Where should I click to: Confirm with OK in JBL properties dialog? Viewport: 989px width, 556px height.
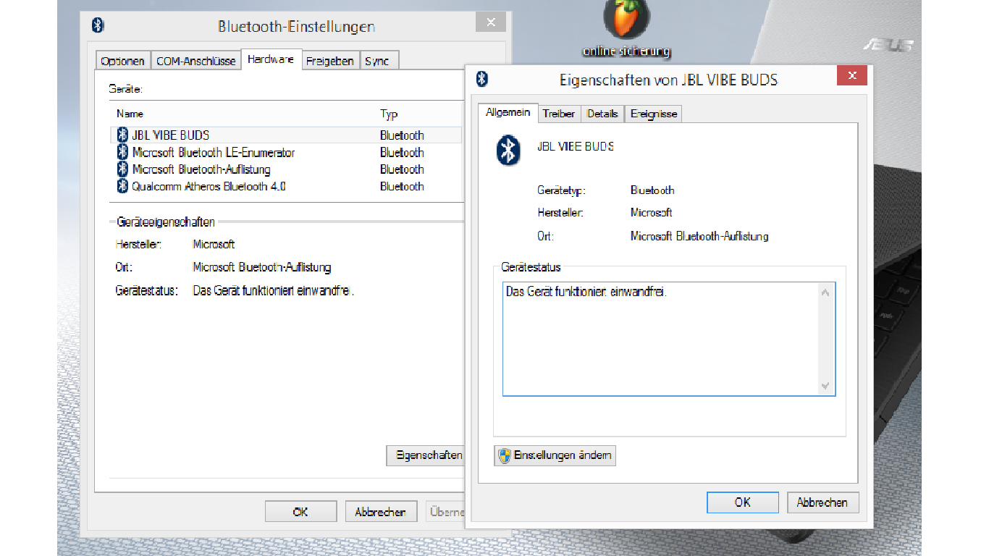[x=743, y=502]
